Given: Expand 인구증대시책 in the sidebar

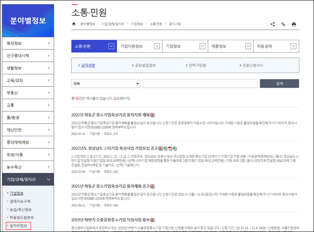Looking at the screenshot, I should (x=28, y=56).
